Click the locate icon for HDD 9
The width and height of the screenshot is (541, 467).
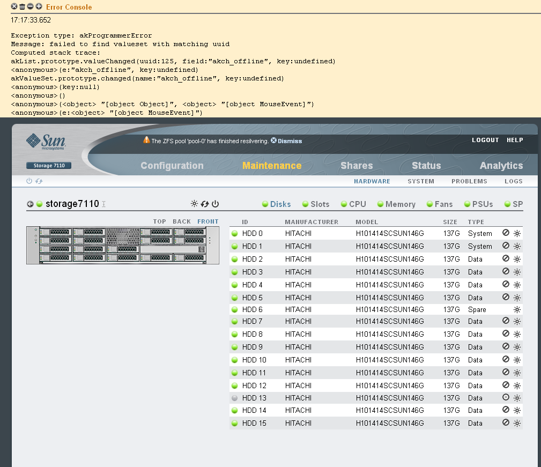[x=517, y=347]
